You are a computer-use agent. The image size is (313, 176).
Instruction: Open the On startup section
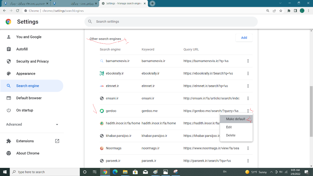pos(32,110)
